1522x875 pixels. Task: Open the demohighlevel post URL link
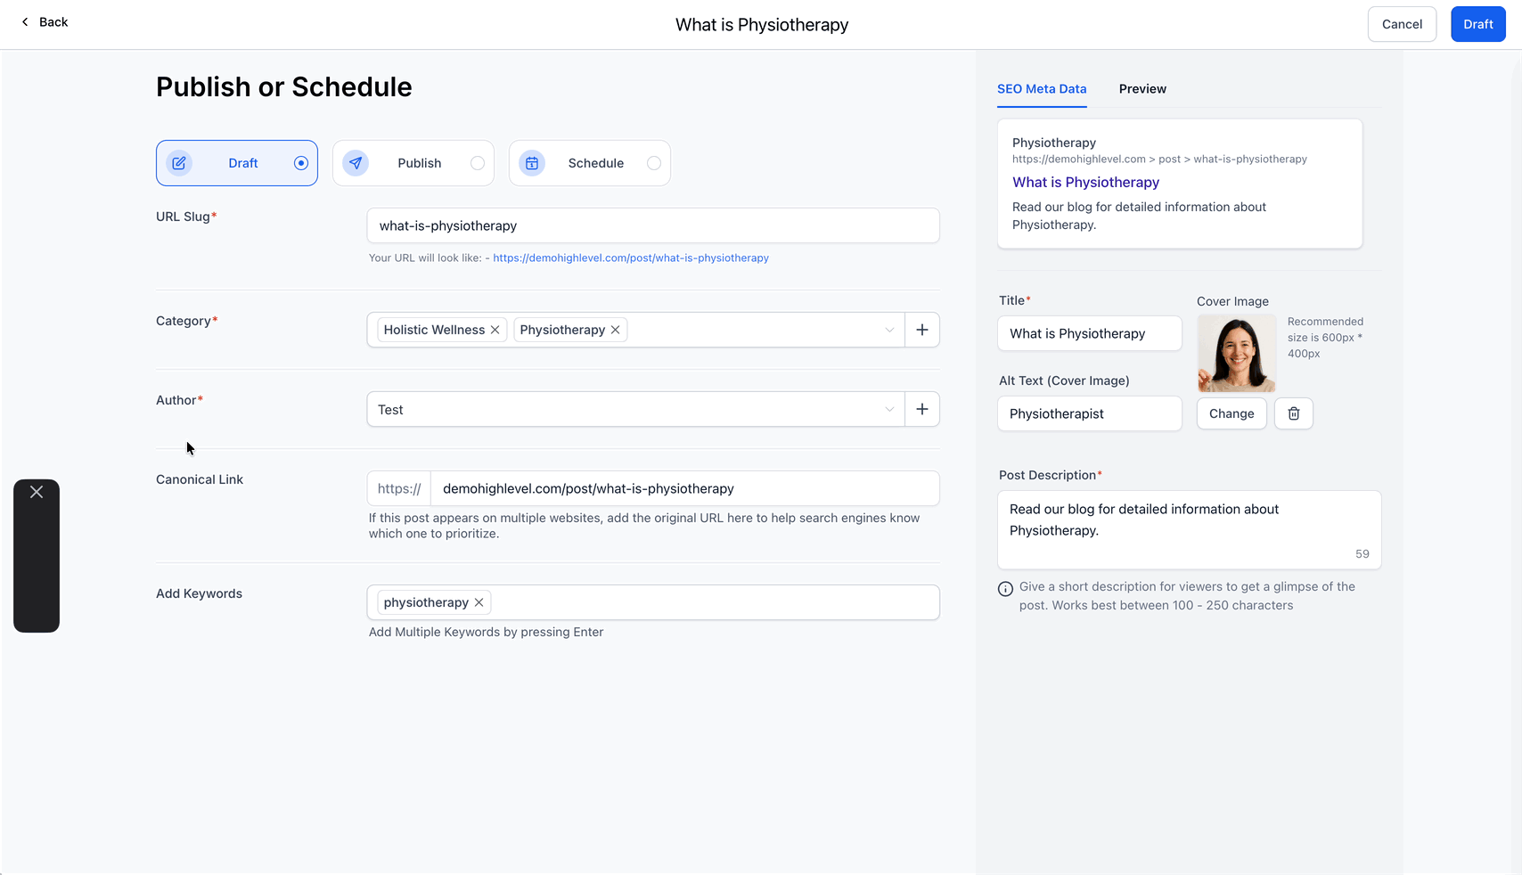631,258
